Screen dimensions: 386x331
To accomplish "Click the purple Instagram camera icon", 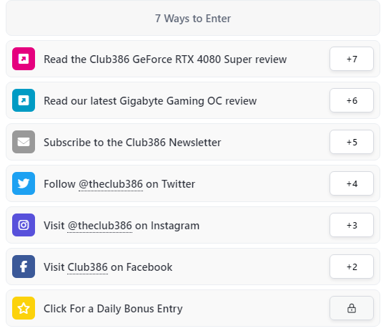I will pyautogui.click(x=24, y=225).
